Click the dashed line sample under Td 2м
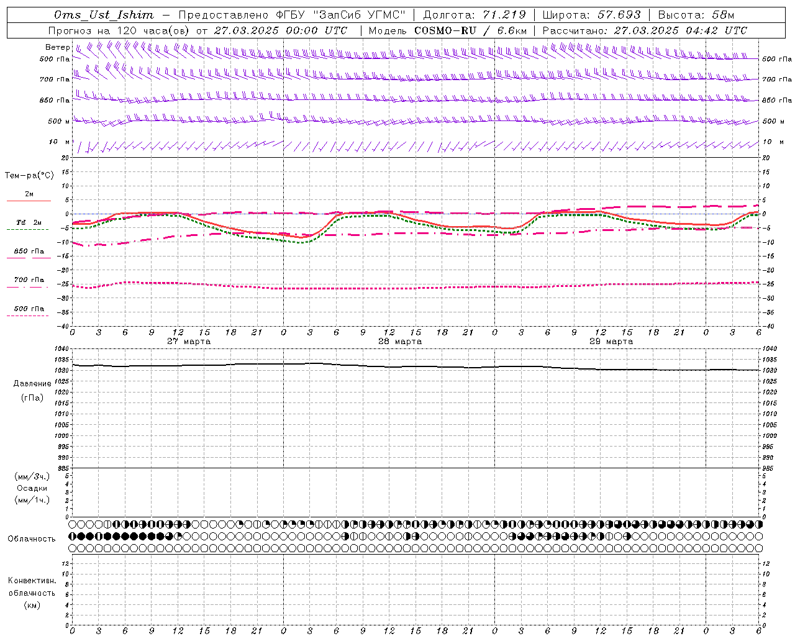 [x=27, y=230]
